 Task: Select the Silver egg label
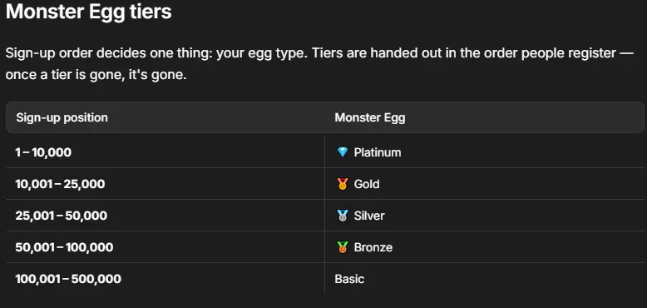[x=369, y=216]
